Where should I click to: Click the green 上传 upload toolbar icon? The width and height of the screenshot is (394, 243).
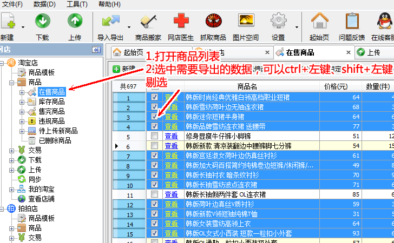tap(75, 21)
